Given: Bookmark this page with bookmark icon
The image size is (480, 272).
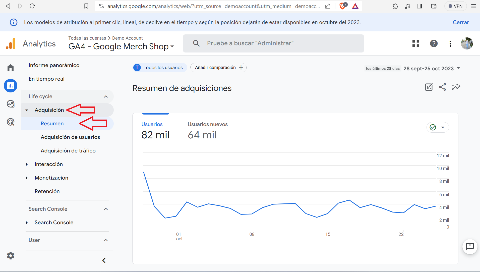Looking at the screenshot, I should (86, 6).
